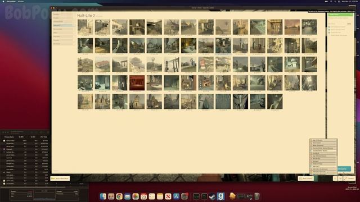Open the Calendar app in the Dock

click(144, 196)
